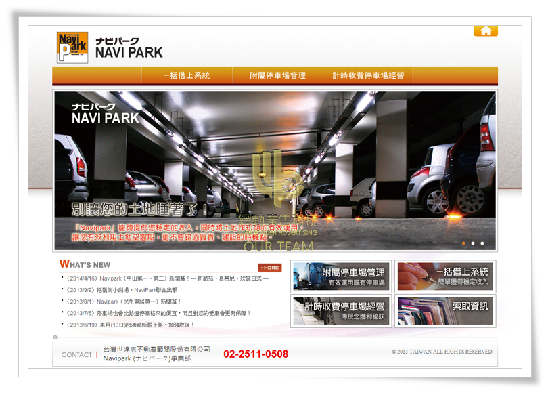Image resolution: width=548 pixels, height=393 pixels.
Task: Open the 附屬停車場管理 menu item
Action: pos(277,76)
